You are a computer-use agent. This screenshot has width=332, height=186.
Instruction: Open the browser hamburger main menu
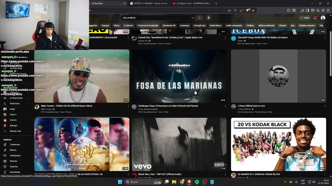click(328, 10)
